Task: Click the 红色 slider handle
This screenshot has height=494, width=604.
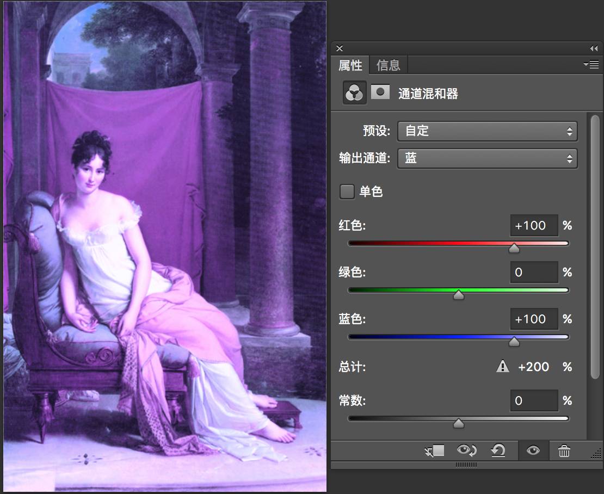Action: [514, 248]
